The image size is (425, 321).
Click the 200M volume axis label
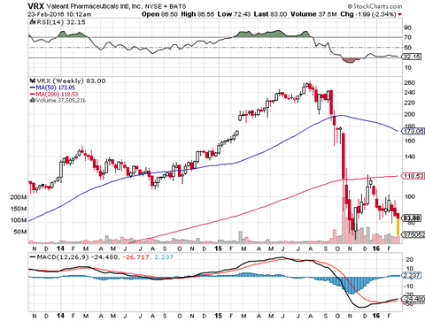pyautogui.click(x=19, y=197)
